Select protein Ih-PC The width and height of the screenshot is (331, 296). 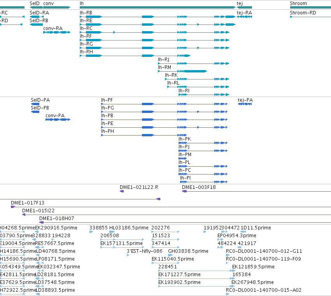[203, 174]
